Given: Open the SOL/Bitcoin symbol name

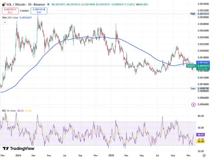Looking at the screenshot, I should coord(15,4).
